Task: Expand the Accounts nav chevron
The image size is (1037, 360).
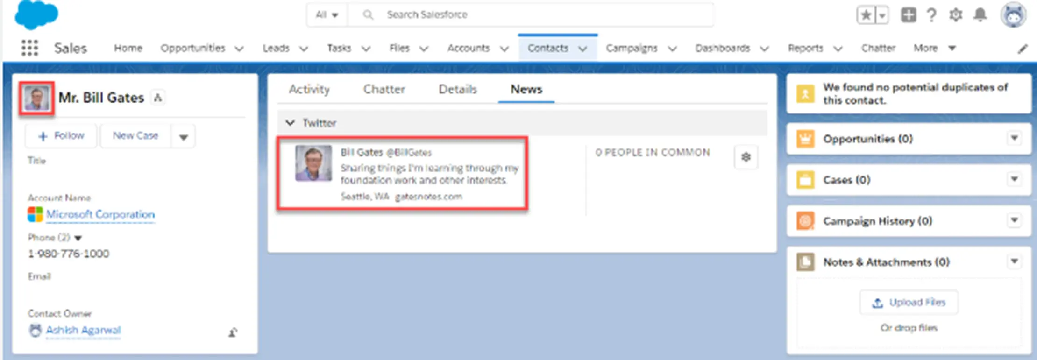Action: click(504, 49)
